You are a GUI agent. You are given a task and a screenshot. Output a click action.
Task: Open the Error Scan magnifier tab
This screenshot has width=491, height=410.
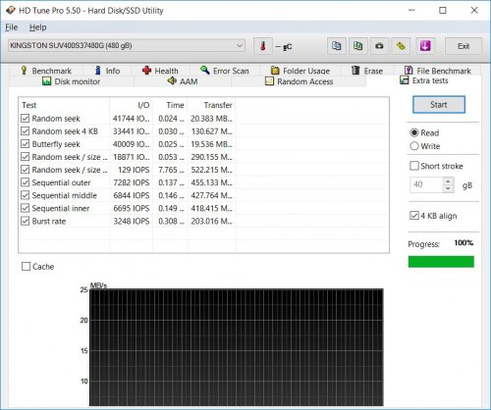pos(225,71)
